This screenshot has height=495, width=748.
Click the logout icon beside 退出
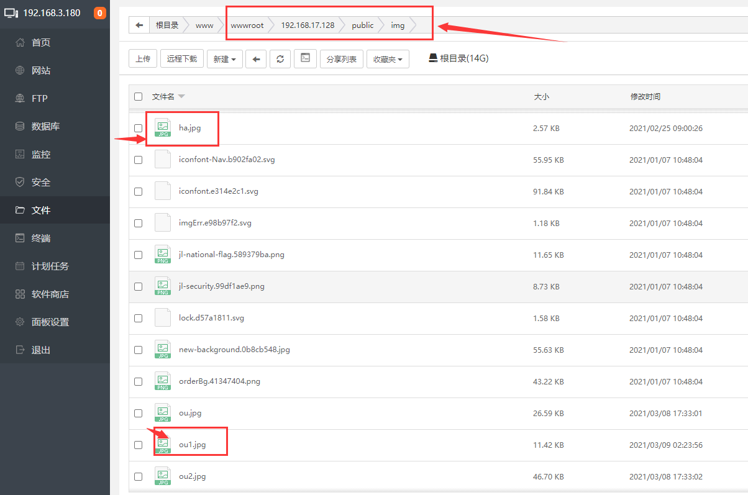point(20,350)
